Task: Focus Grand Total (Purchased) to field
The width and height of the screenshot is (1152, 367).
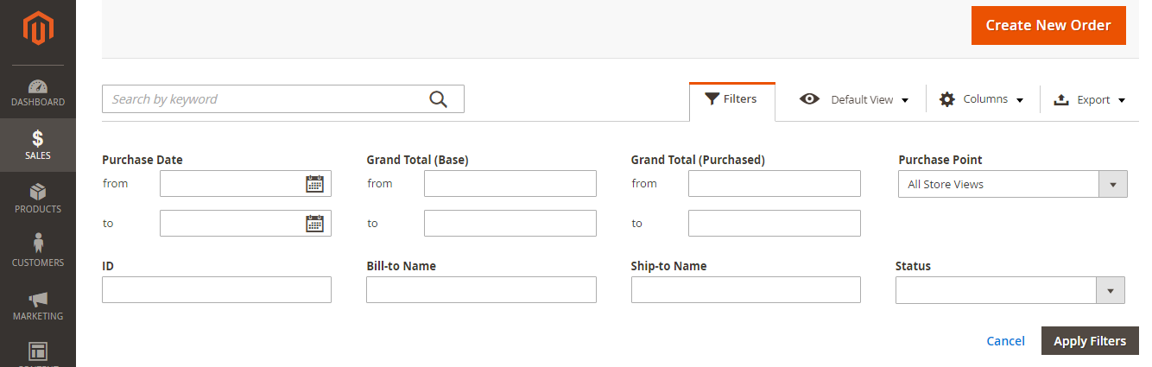Action: coord(775,223)
